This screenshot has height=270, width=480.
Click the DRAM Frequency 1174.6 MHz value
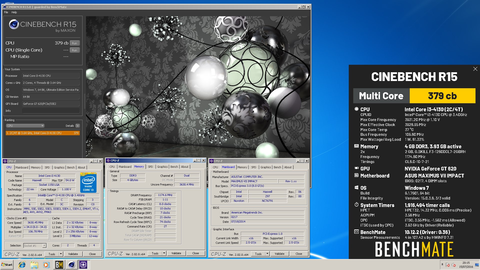165,195
